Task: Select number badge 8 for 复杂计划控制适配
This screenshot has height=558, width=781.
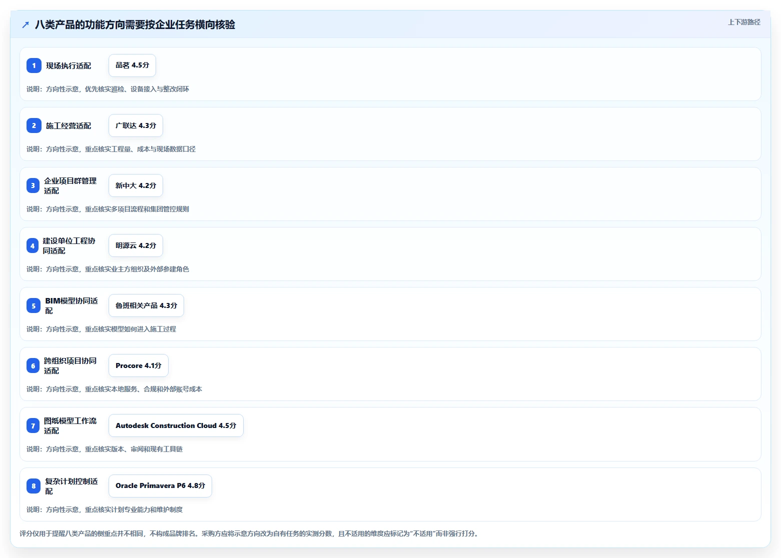Action: (34, 486)
